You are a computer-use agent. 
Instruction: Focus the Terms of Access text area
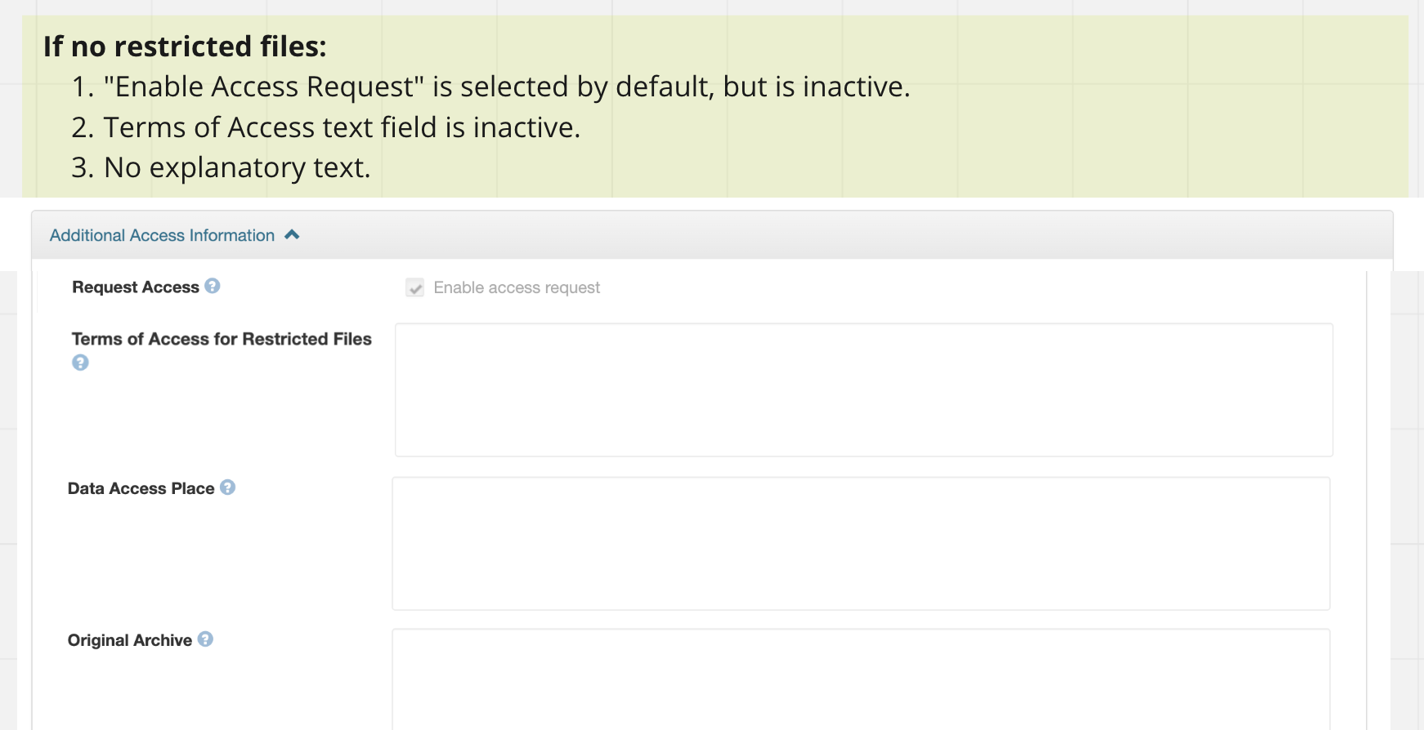click(x=864, y=390)
